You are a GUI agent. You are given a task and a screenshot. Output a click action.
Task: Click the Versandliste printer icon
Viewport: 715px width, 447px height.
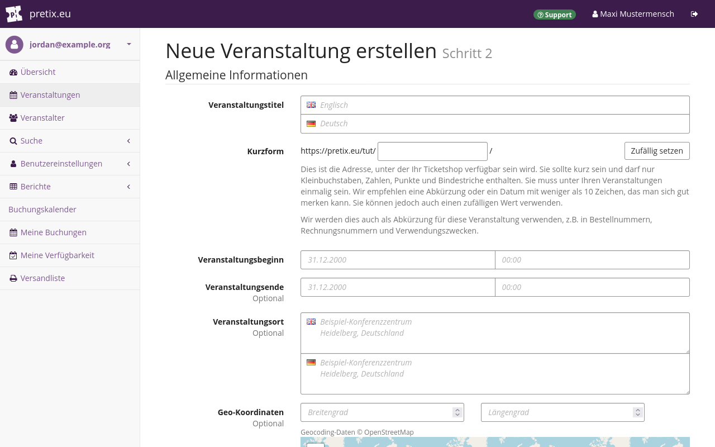(x=13, y=278)
